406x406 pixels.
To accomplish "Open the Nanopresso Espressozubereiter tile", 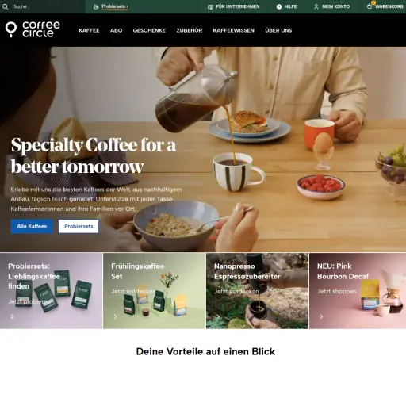I will (x=257, y=291).
